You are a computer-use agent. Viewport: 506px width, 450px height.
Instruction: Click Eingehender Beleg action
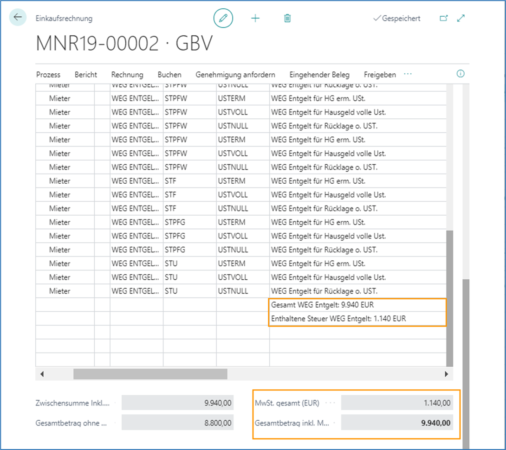coord(319,75)
